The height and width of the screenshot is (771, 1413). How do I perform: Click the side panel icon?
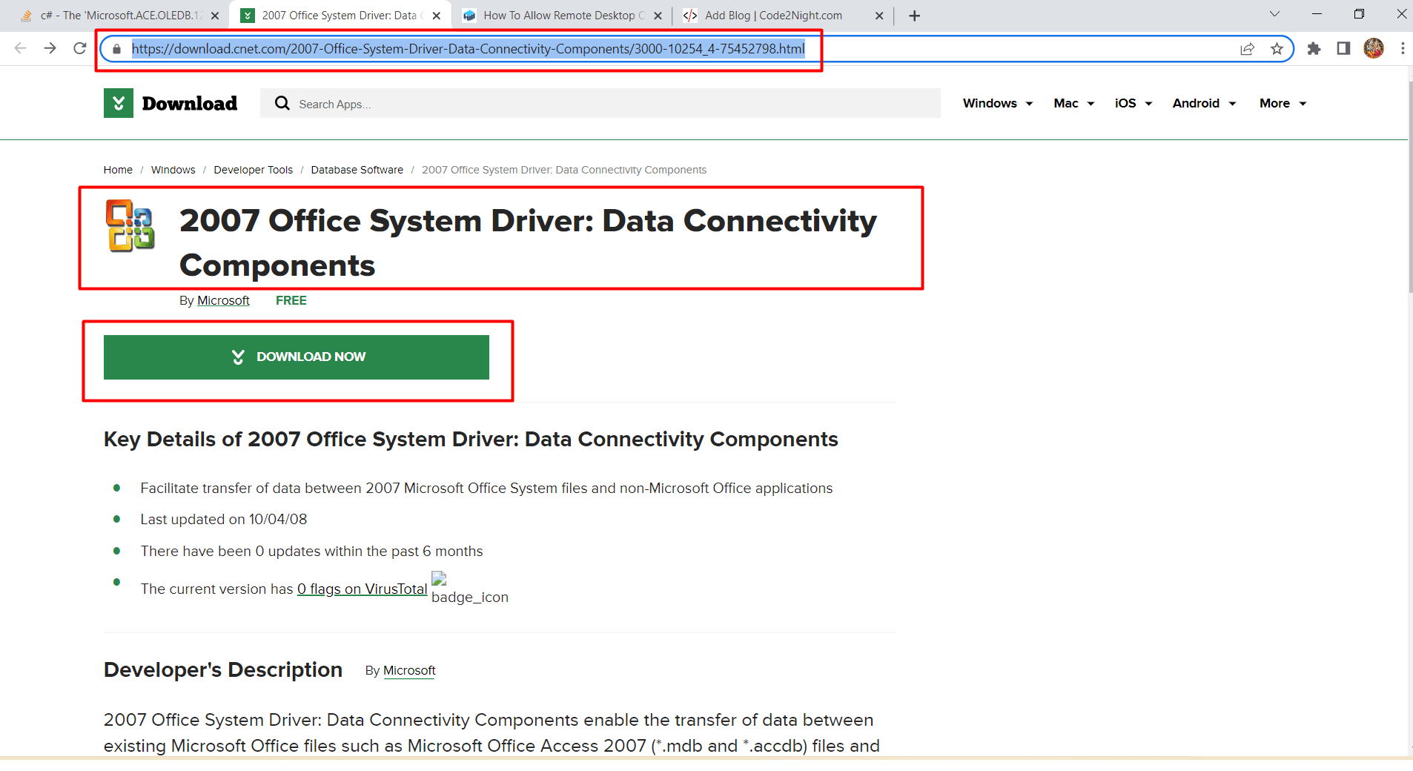[x=1343, y=48]
